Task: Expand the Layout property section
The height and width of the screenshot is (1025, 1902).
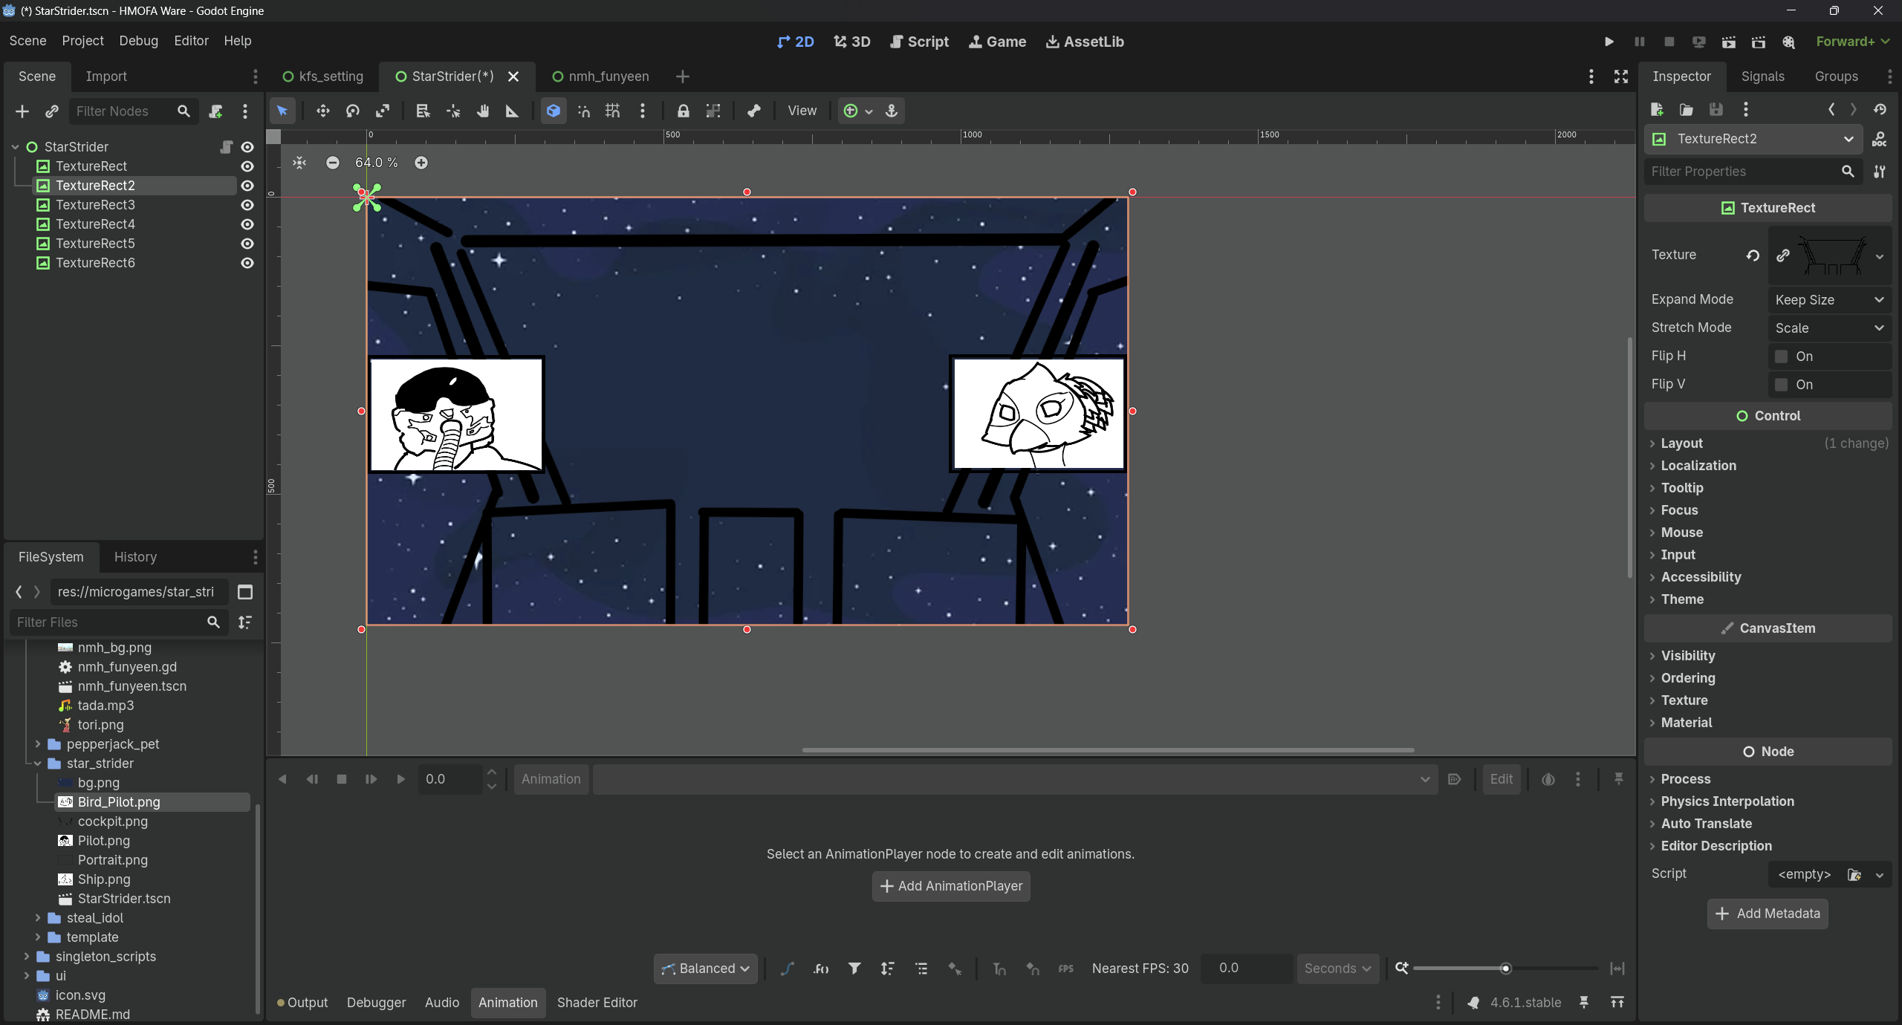Action: pos(1681,443)
